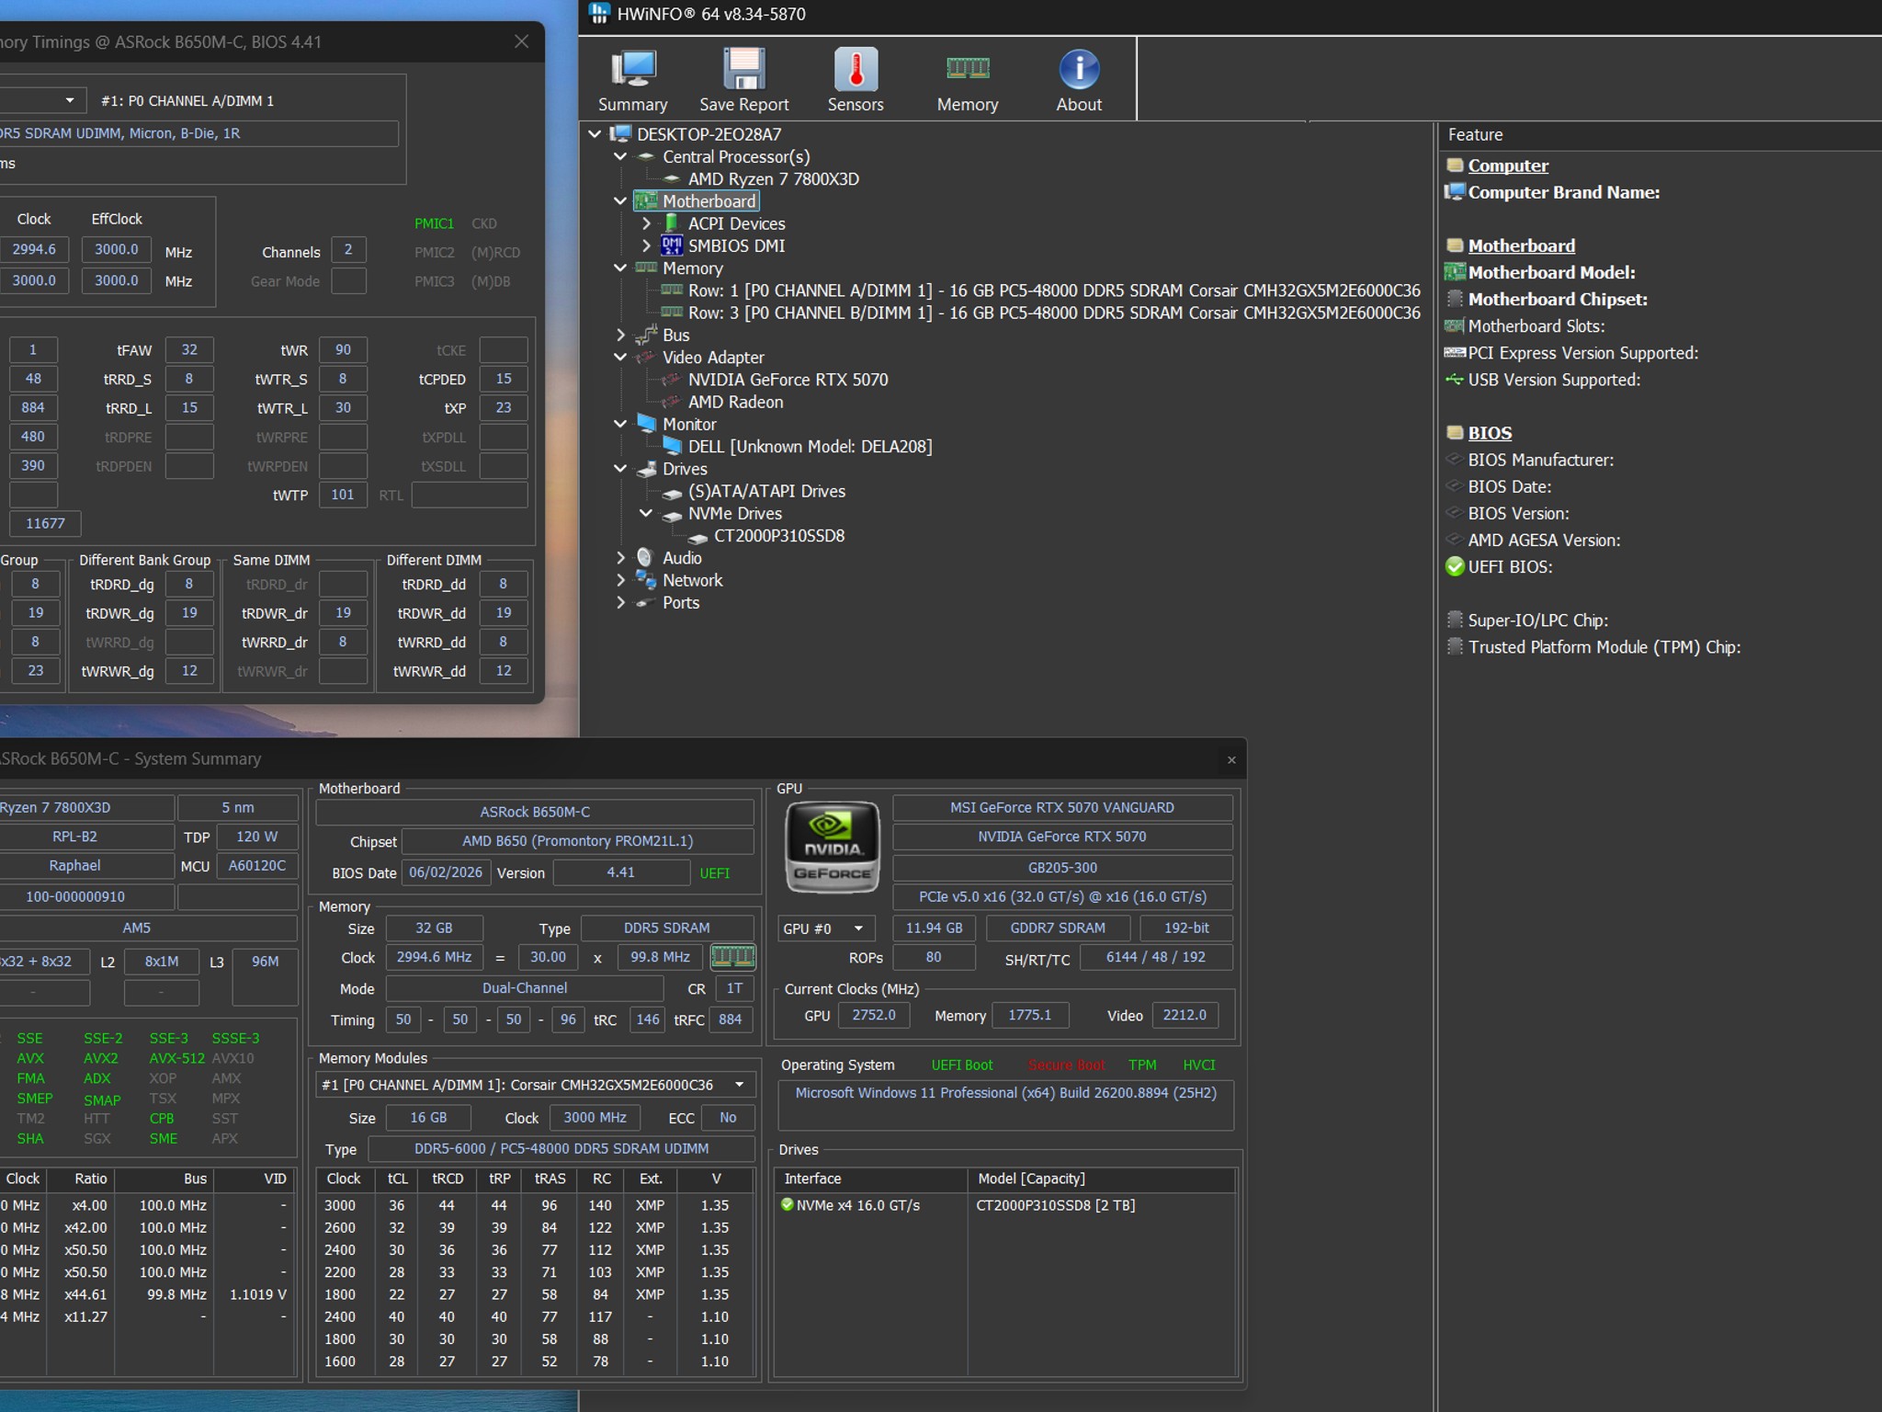Click the Motherboard heading link in the Feature panel

tap(1521, 245)
